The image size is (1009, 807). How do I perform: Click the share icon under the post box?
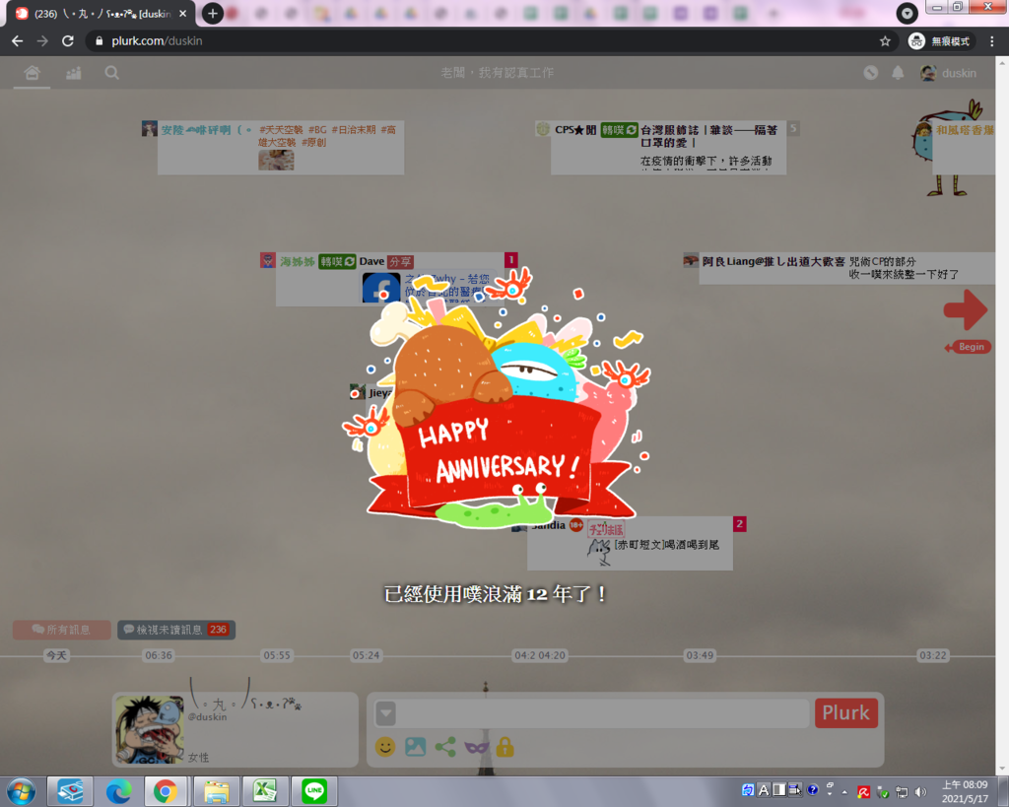(445, 747)
